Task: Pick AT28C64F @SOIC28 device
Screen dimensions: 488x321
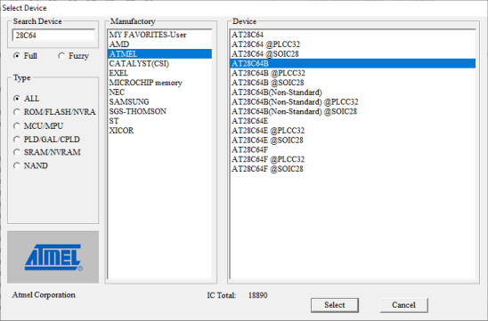Action: click(353, 169)
